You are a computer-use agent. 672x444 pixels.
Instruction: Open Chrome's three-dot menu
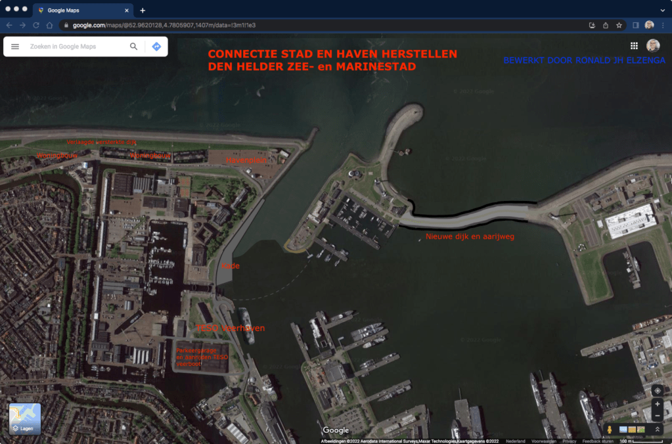coord(663,25)
